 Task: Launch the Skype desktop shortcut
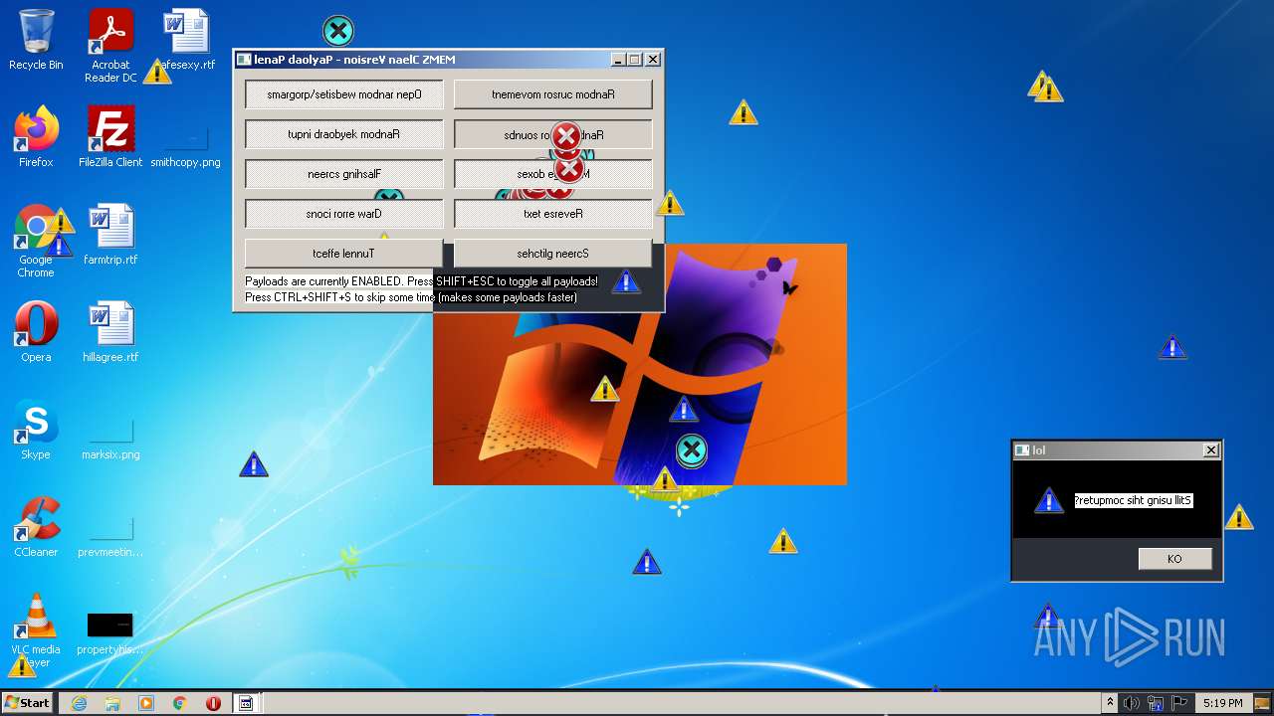click(36, 429)
